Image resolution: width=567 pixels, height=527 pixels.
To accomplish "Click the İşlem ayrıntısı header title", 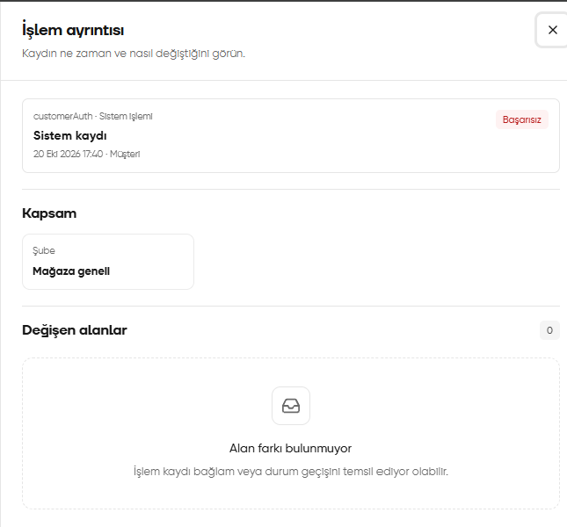I will [x=73, y=30].
